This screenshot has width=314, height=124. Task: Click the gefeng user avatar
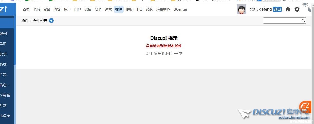242,9
